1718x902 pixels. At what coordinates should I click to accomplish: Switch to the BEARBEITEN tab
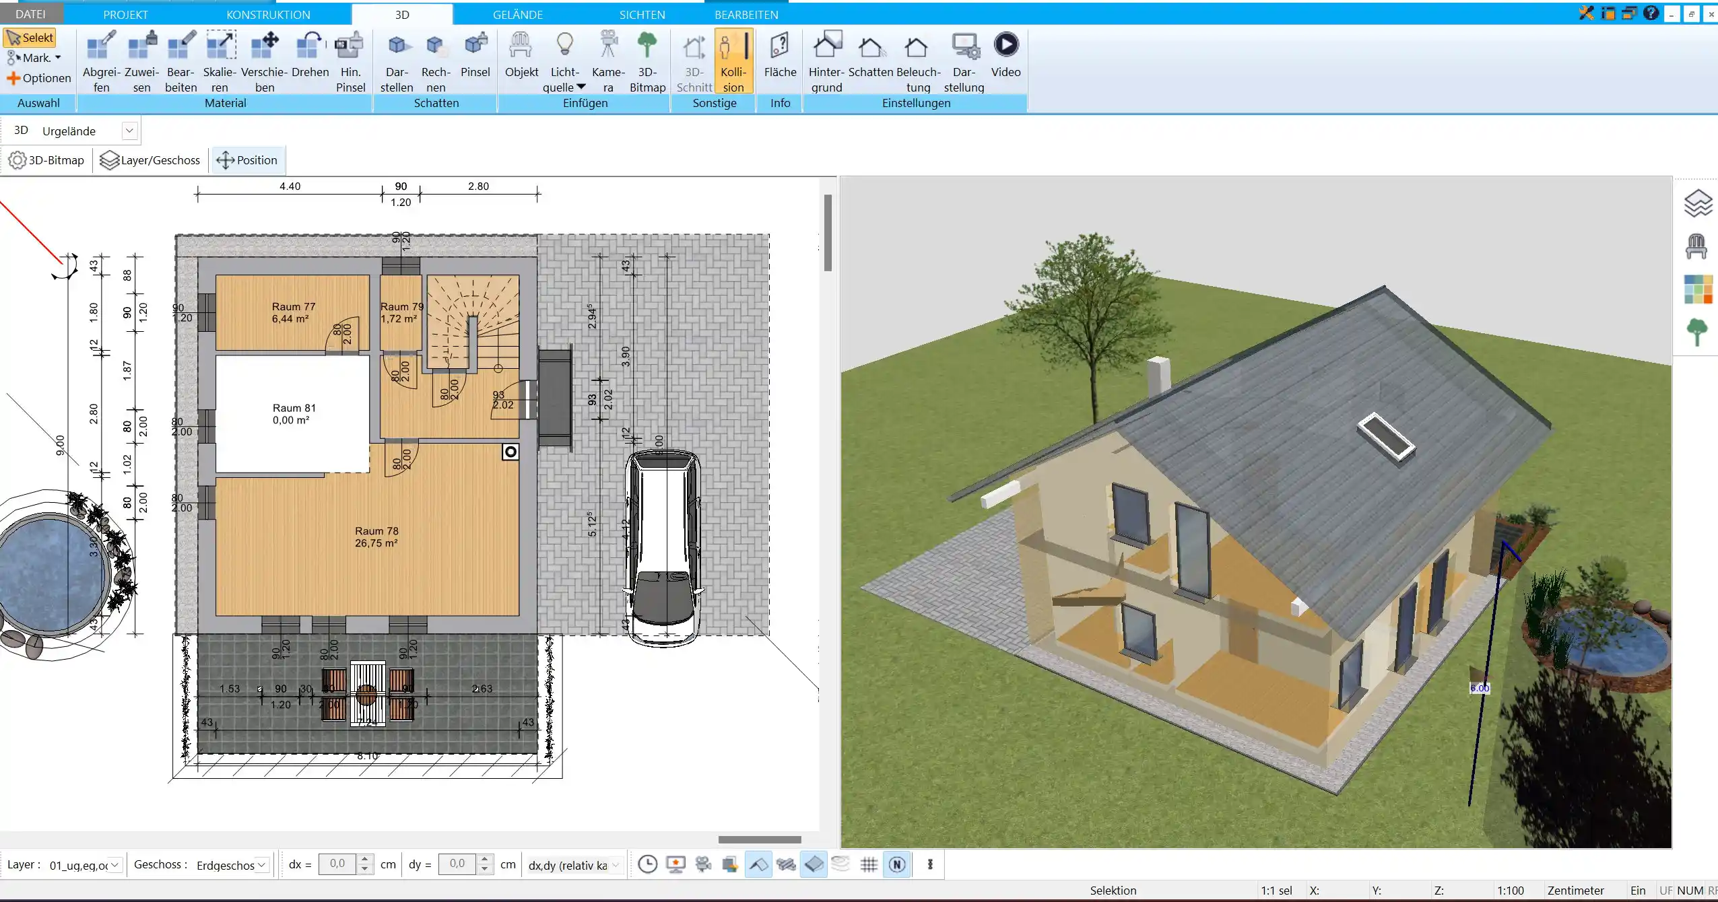click(746, 14)
